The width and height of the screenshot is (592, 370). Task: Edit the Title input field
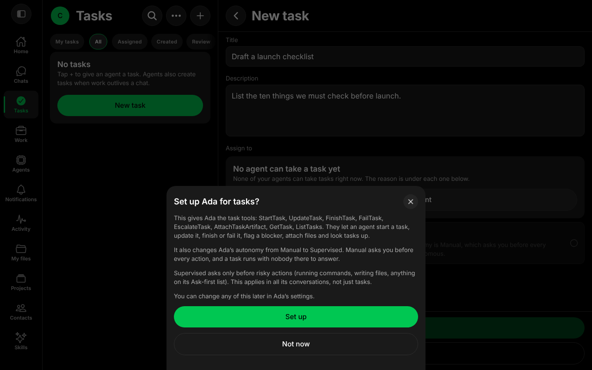click(405, 56)
